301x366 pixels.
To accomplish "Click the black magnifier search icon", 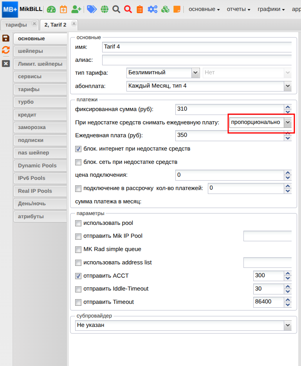I will click(x=116, y=9).
